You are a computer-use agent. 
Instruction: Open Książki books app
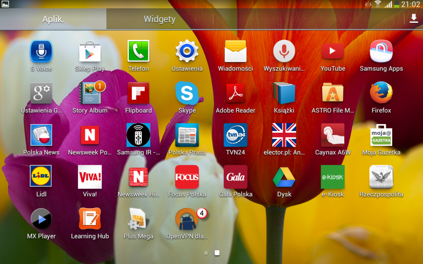284,93
